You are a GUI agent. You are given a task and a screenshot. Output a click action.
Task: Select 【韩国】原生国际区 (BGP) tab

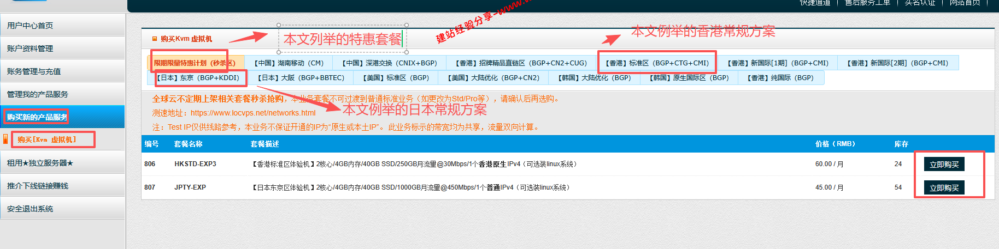[x=689, y=78]
